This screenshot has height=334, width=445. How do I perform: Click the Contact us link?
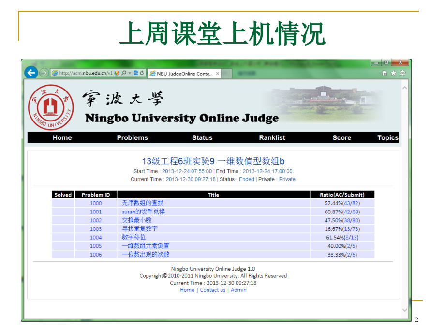212,290
